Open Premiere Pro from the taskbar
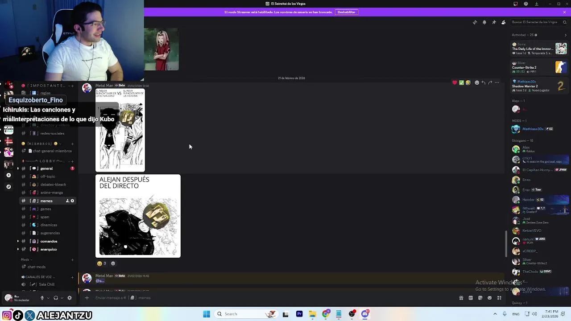Screen dimensions: 571x321 [299, 314]
